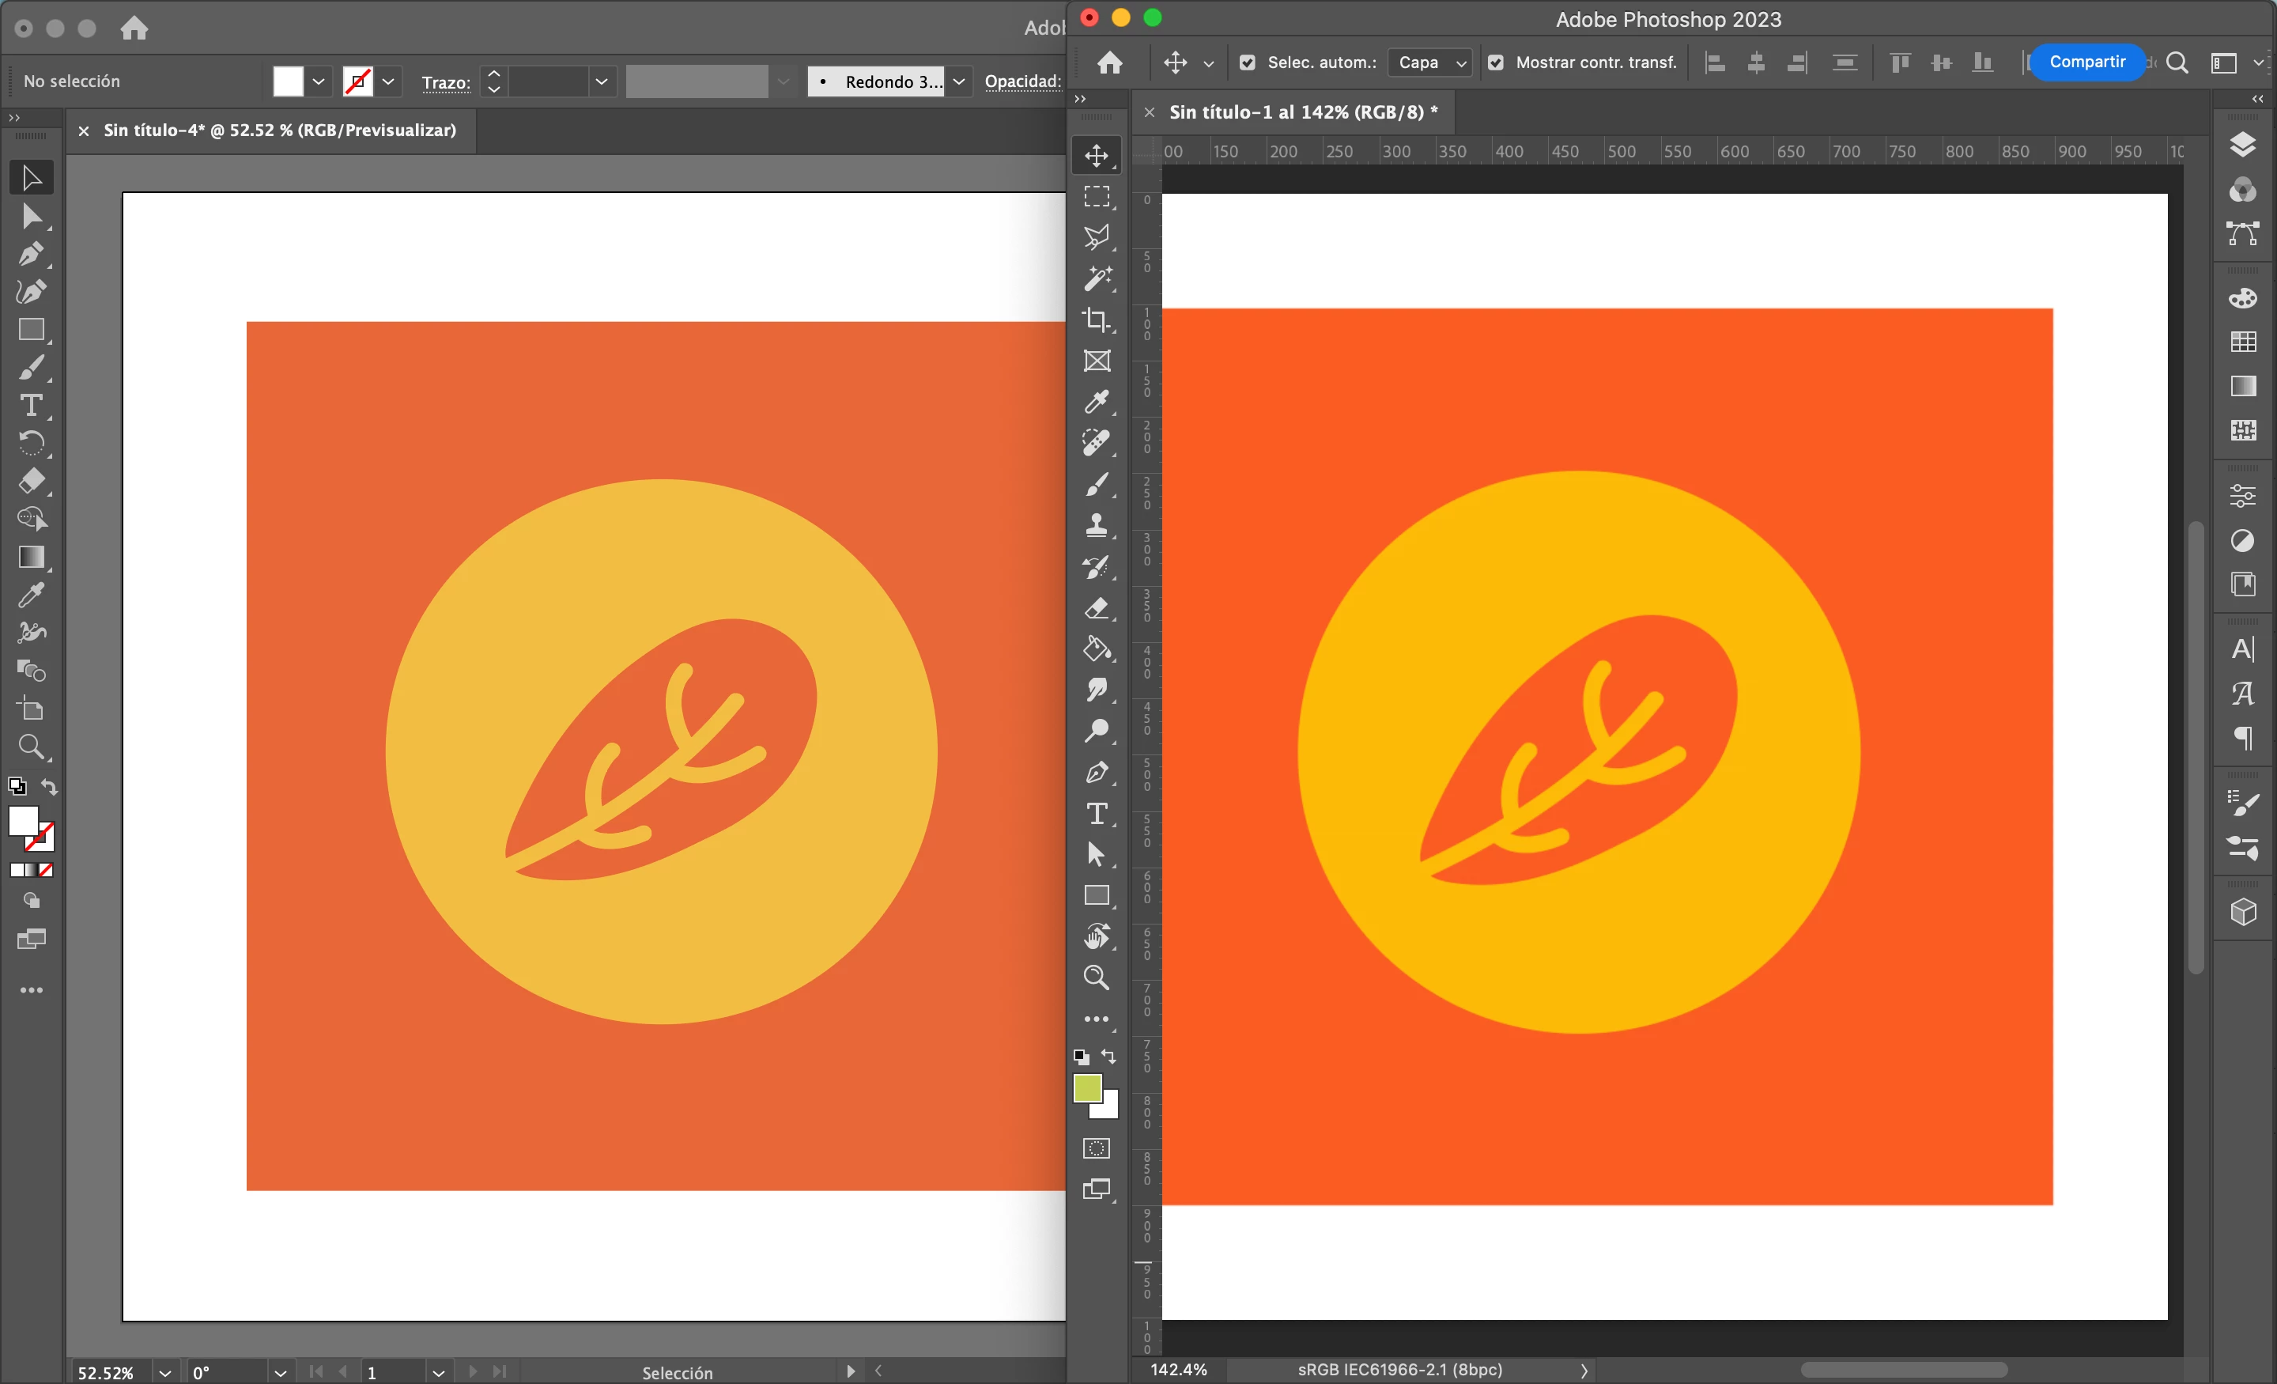
Task: Select the Illustrator Zoom tool
Action: pos(32,746)
